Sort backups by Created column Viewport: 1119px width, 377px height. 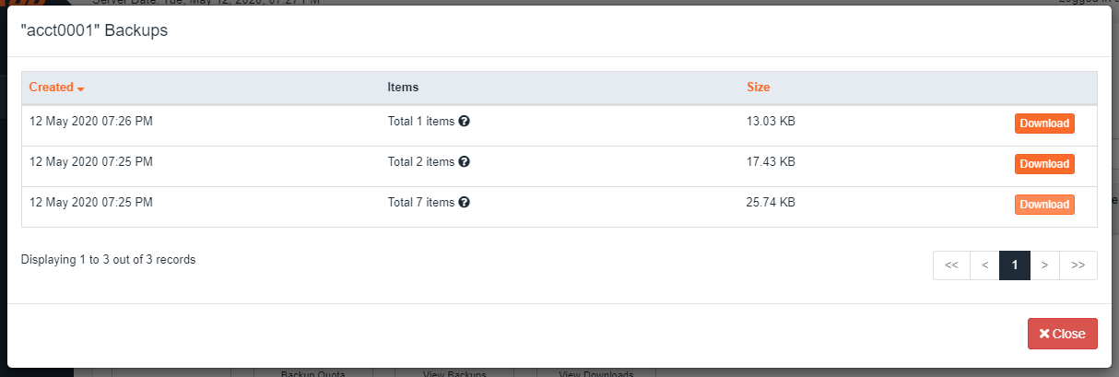(51, 88)
